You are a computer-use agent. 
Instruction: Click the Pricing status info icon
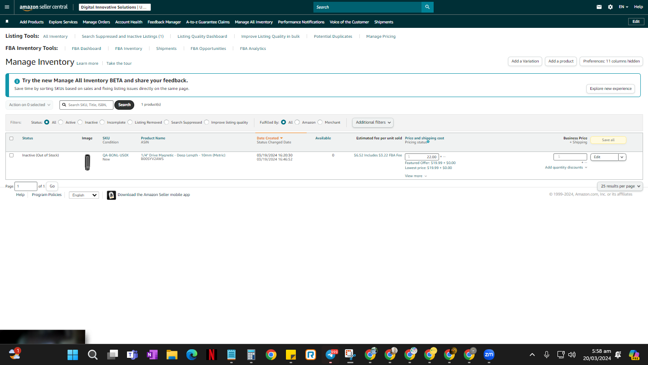(428, 142)
